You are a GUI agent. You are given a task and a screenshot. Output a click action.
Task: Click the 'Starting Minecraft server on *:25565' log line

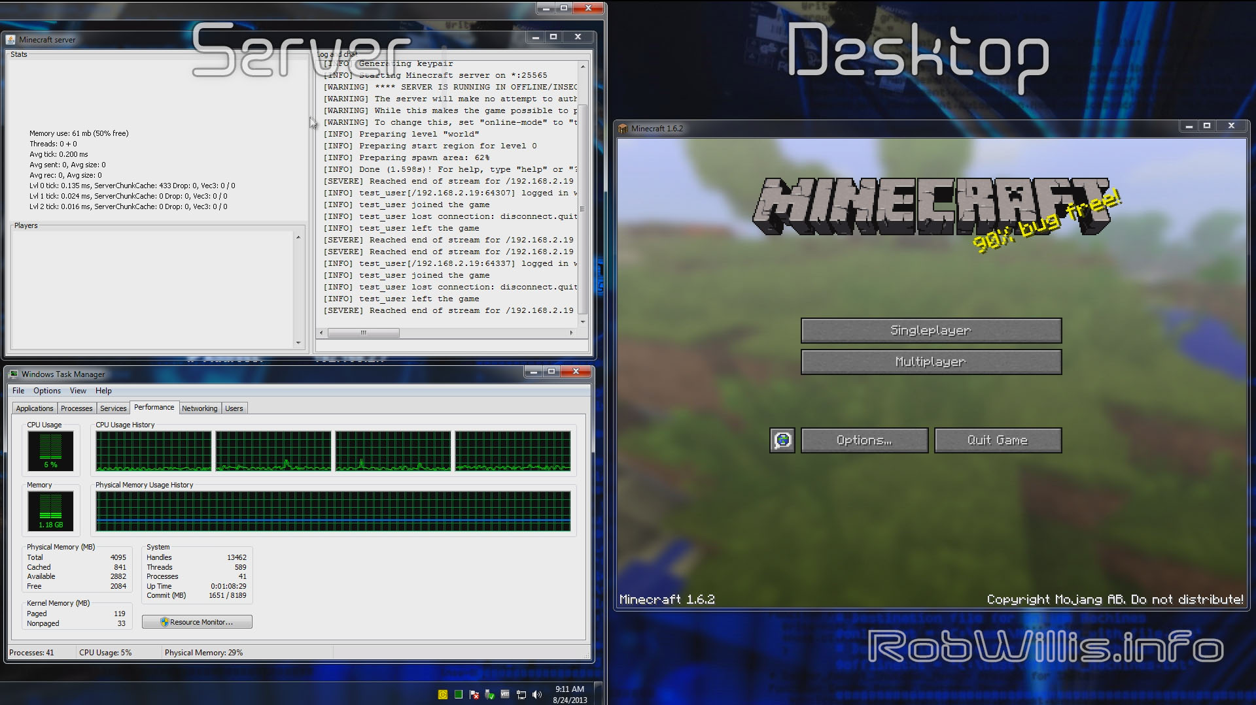pos(436,75)
